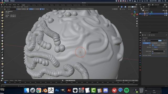
Task: Open Spotify from the dock
Action: [127, 90]
